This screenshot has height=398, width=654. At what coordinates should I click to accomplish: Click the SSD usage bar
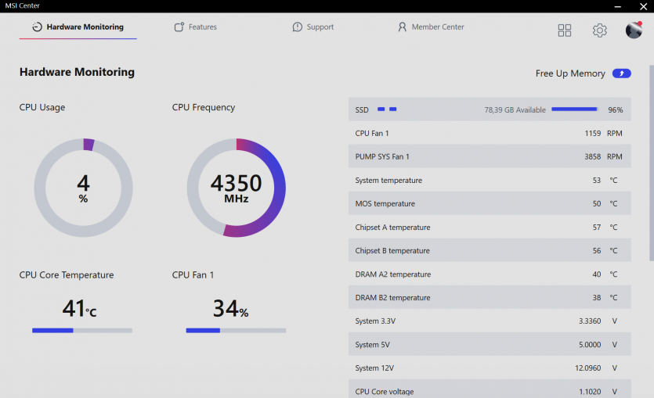coord(574,109)
